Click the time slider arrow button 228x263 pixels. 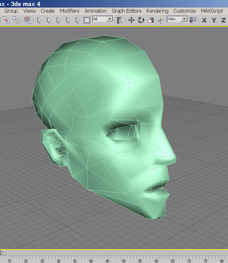tap(3, 252)
